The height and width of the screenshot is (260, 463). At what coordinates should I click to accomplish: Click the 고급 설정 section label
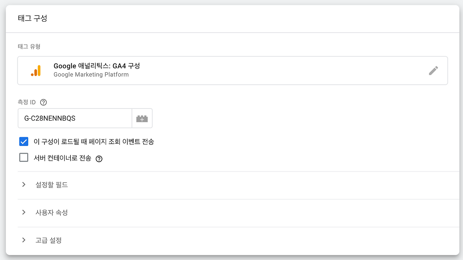48,240
